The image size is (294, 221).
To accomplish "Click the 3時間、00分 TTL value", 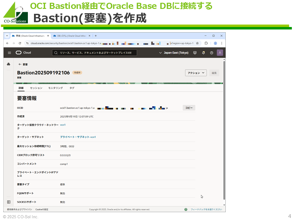I will click(67, 146).
